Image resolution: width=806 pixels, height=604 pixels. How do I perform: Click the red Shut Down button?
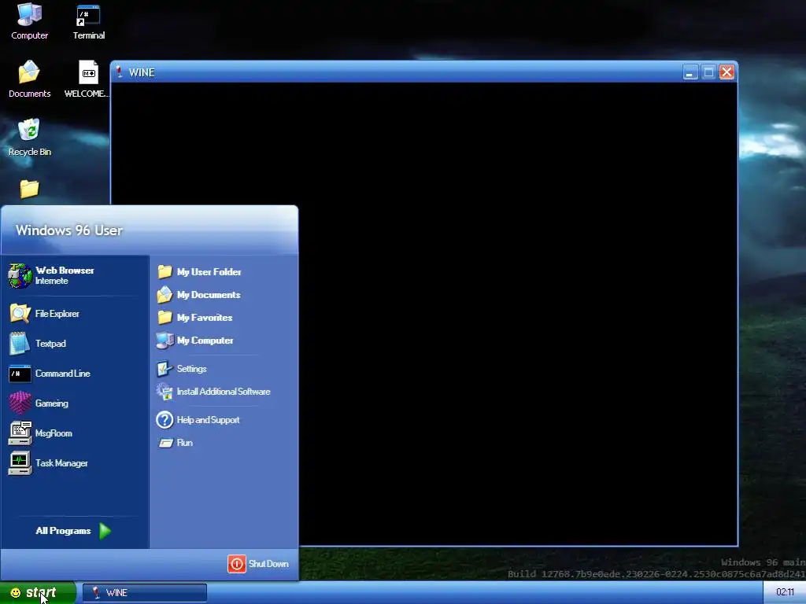tap(258, 564)
